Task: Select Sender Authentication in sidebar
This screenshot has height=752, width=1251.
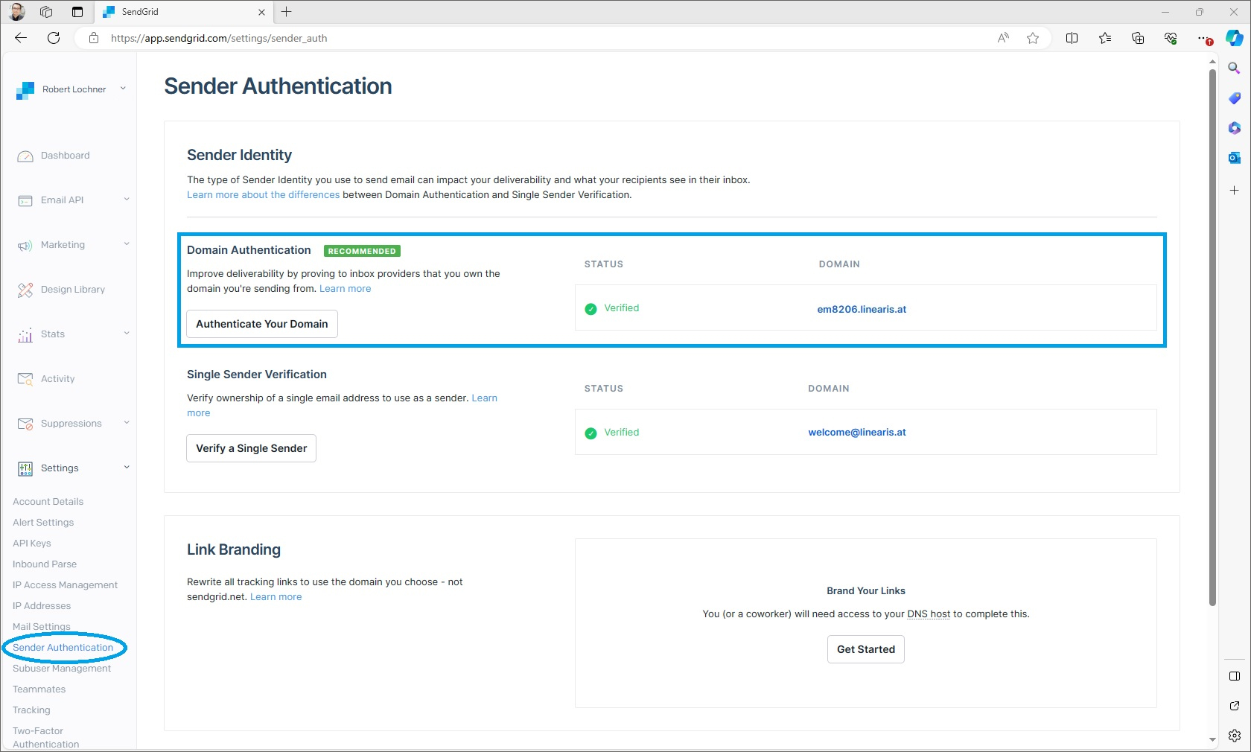Action: point(63,648)
